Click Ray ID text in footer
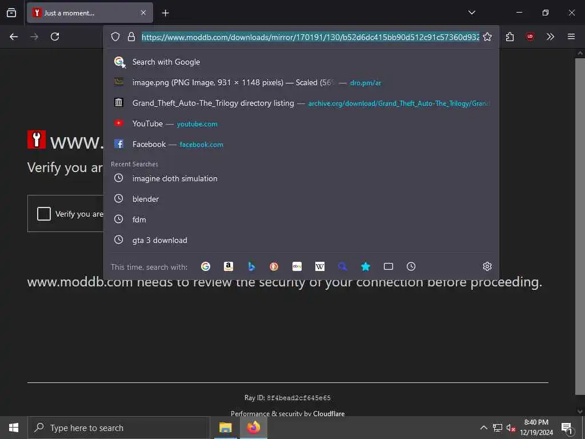585x439 pixels. [x=287, y=398]
